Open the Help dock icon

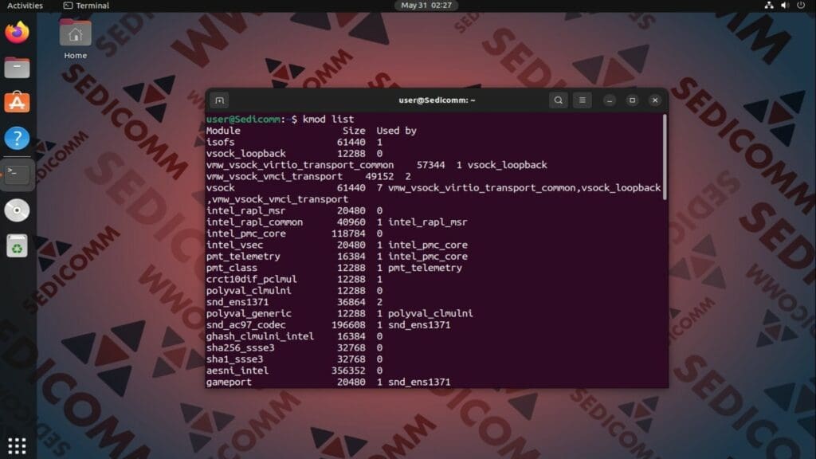click(x=18, y=138)
